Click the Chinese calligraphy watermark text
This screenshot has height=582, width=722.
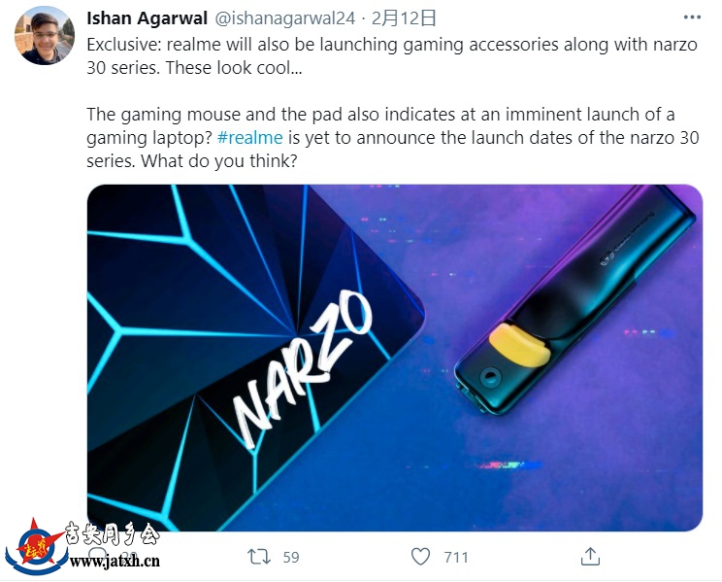[x=112, y=534]
